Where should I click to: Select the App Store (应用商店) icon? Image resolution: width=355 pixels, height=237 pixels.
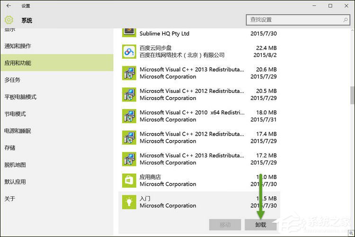tap(129, 180)
